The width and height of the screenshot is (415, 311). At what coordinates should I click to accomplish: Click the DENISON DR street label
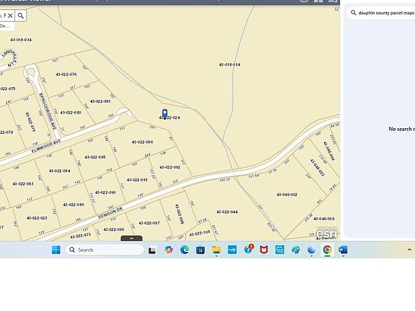coord(110,213)
